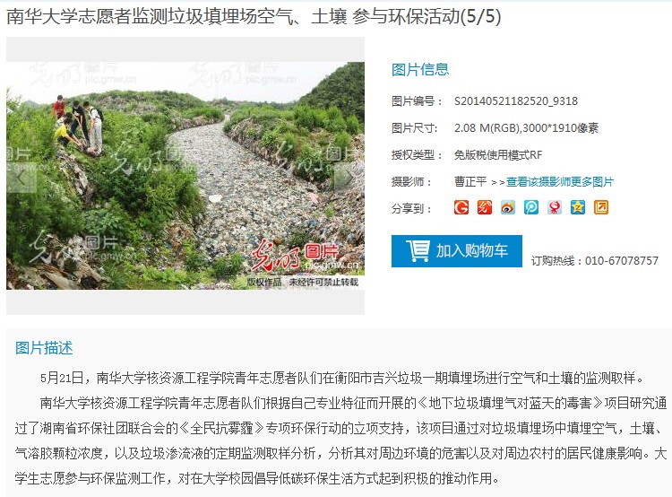672x497 pixels.
Task: Share via the red octopus icon
Action: coord(554,207)
